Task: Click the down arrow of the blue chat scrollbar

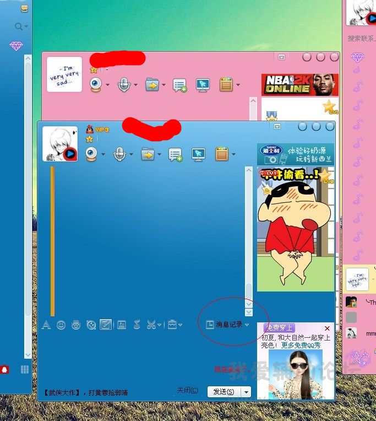Action: (249, 304)
